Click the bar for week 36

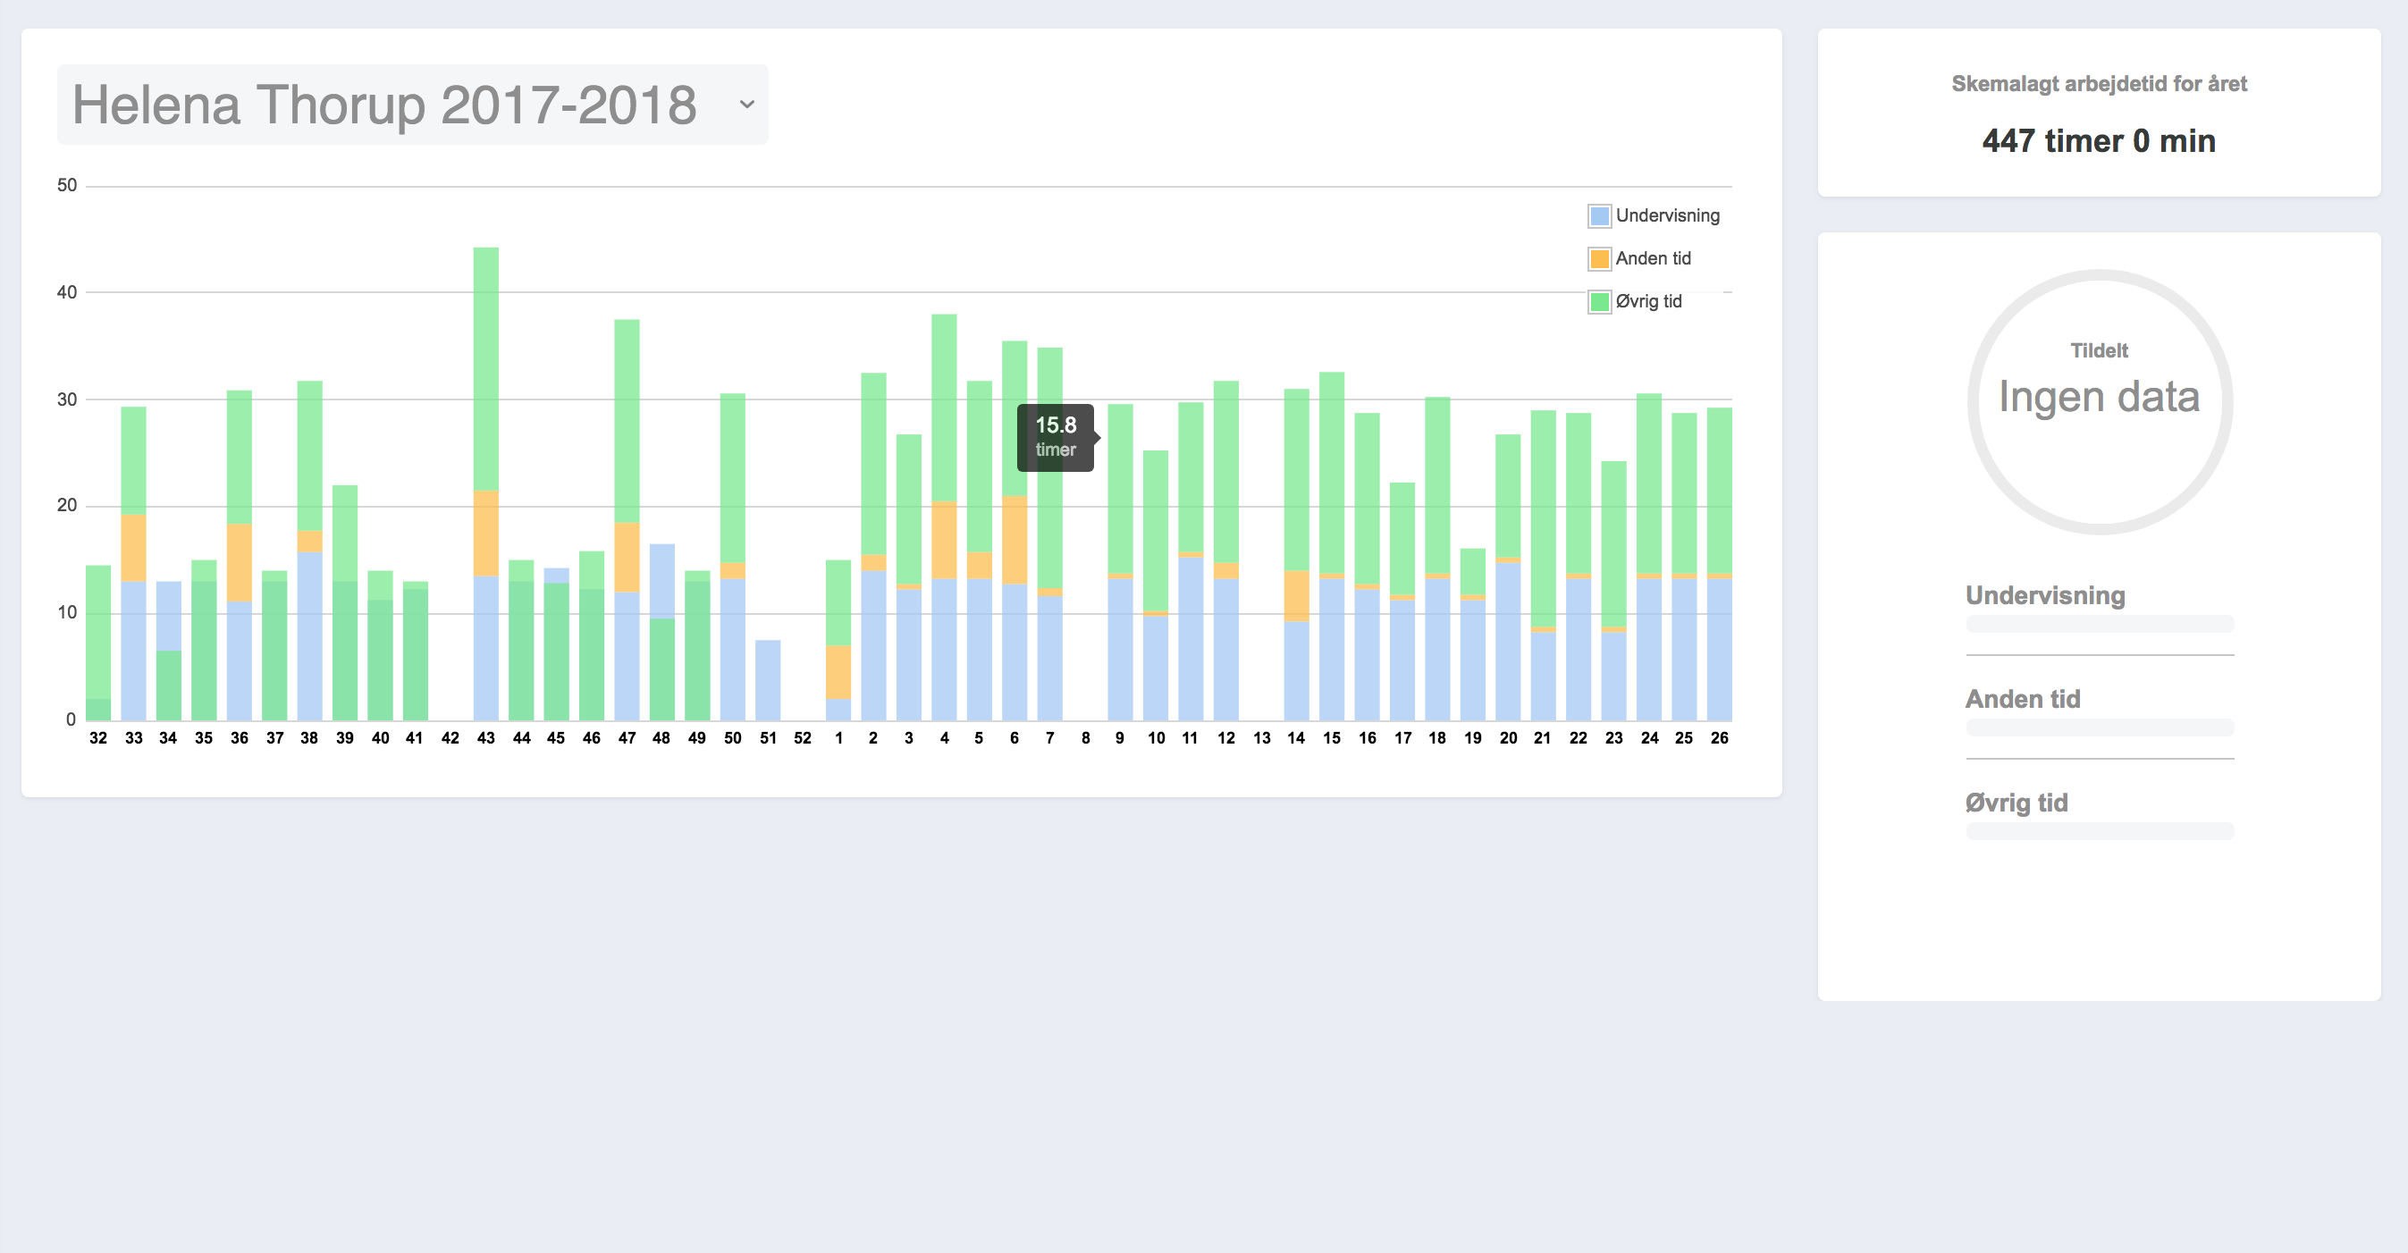point(240,555)
